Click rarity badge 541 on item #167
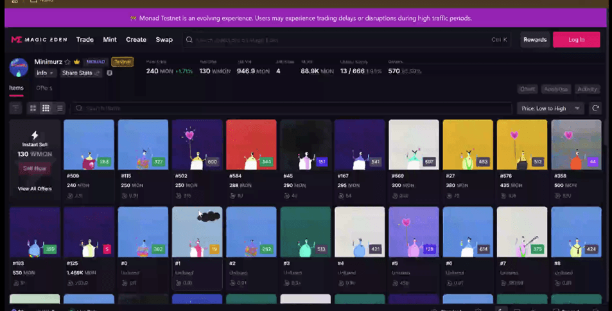The image size is (612, 311). (375, 162)
